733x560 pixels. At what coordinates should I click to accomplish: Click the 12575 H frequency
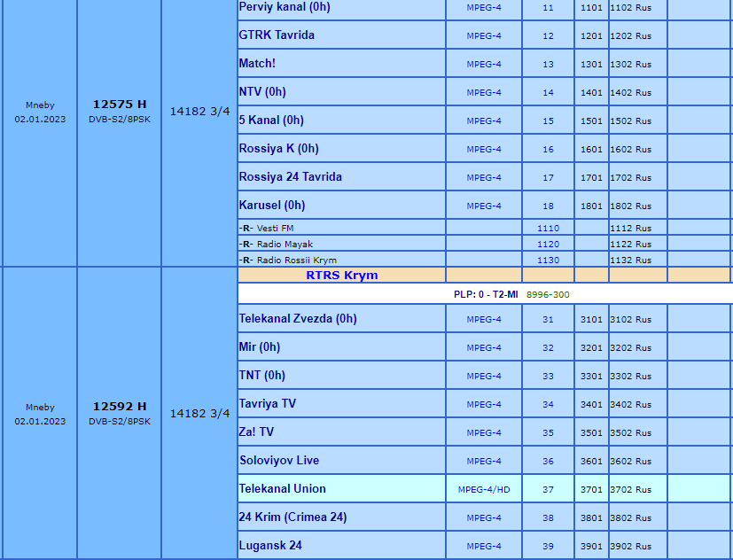(x=120, y=105)
